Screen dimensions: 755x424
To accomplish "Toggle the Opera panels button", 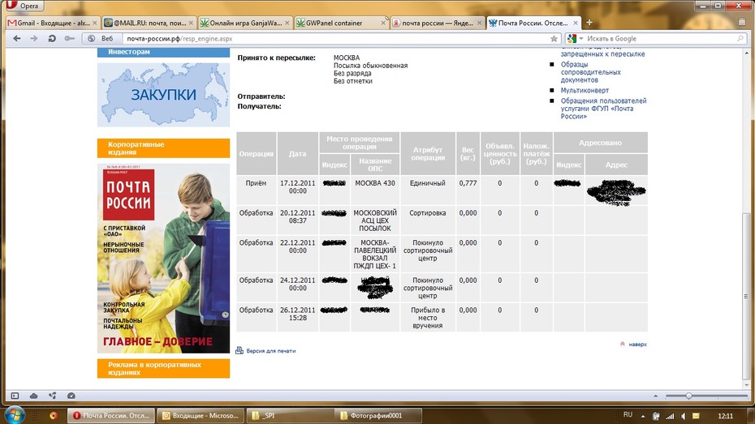I will [15, 396].
